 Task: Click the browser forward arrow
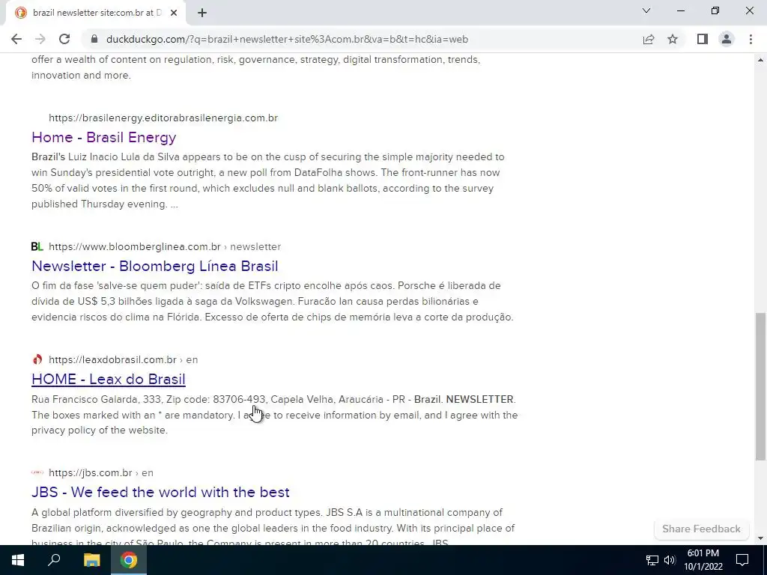tap(40, 39)
